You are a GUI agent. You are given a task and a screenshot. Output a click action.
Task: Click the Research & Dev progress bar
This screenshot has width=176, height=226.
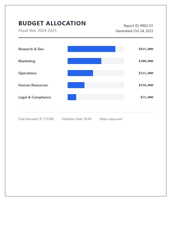pyautogui.click(x=96, y=49)
